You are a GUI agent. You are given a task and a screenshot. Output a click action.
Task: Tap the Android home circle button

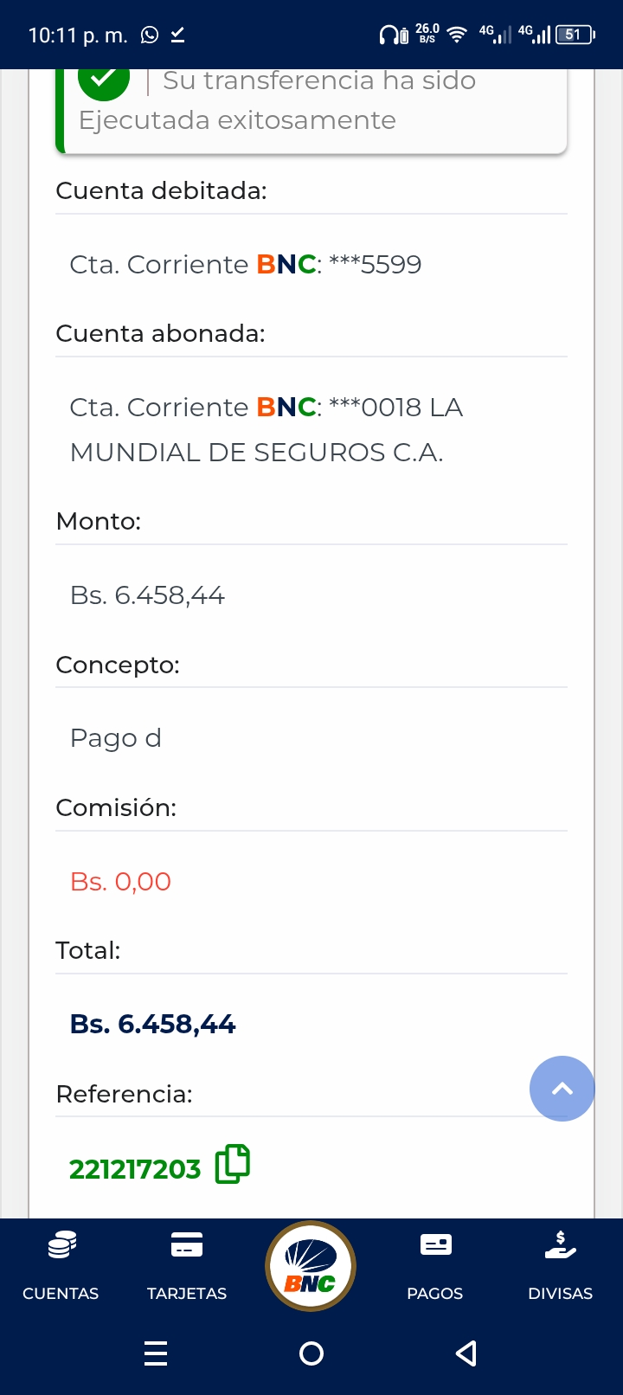click(311, 1353)
